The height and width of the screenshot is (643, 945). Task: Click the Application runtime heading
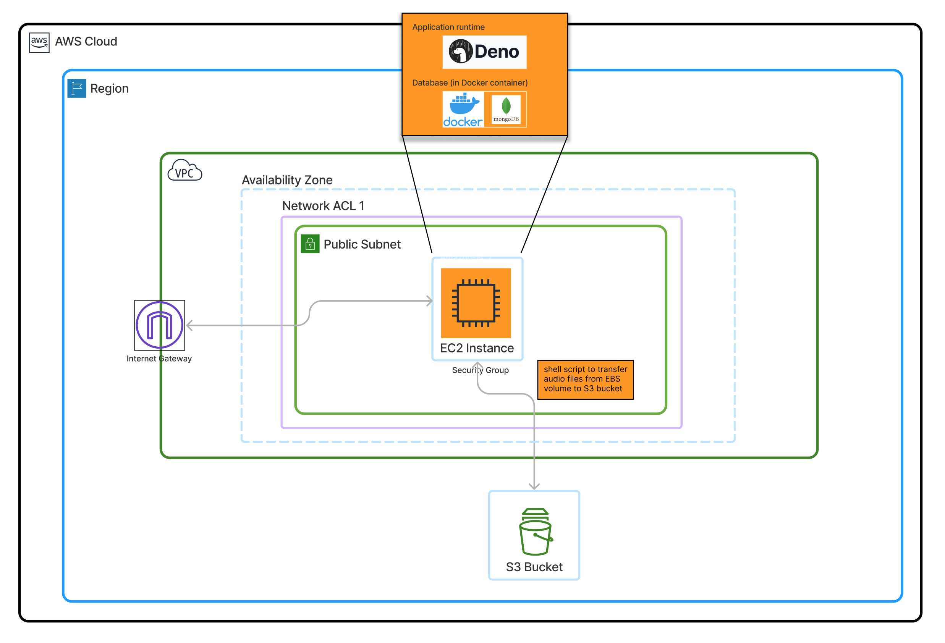point(448,27)
